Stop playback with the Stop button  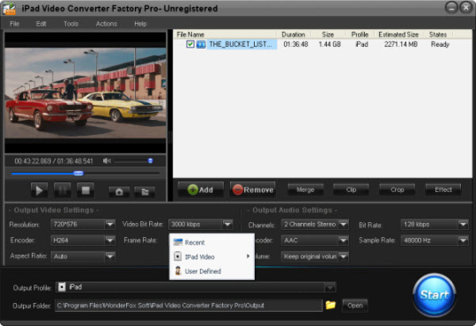(x=86, y=190)
